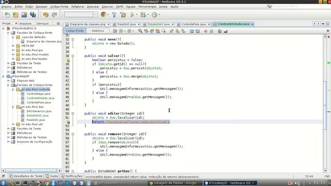
Task: Click the error warning glyph on line 52
Action: coord(68,122)
